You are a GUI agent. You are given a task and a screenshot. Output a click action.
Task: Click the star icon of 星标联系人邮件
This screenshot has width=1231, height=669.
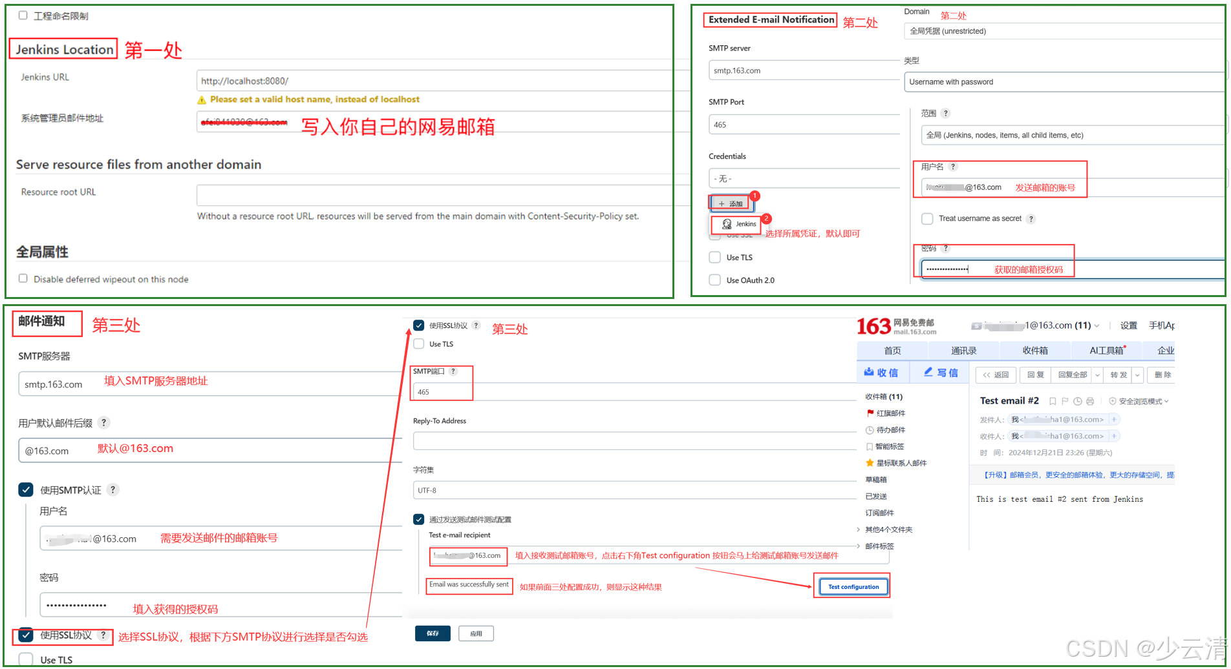[870, 463]
